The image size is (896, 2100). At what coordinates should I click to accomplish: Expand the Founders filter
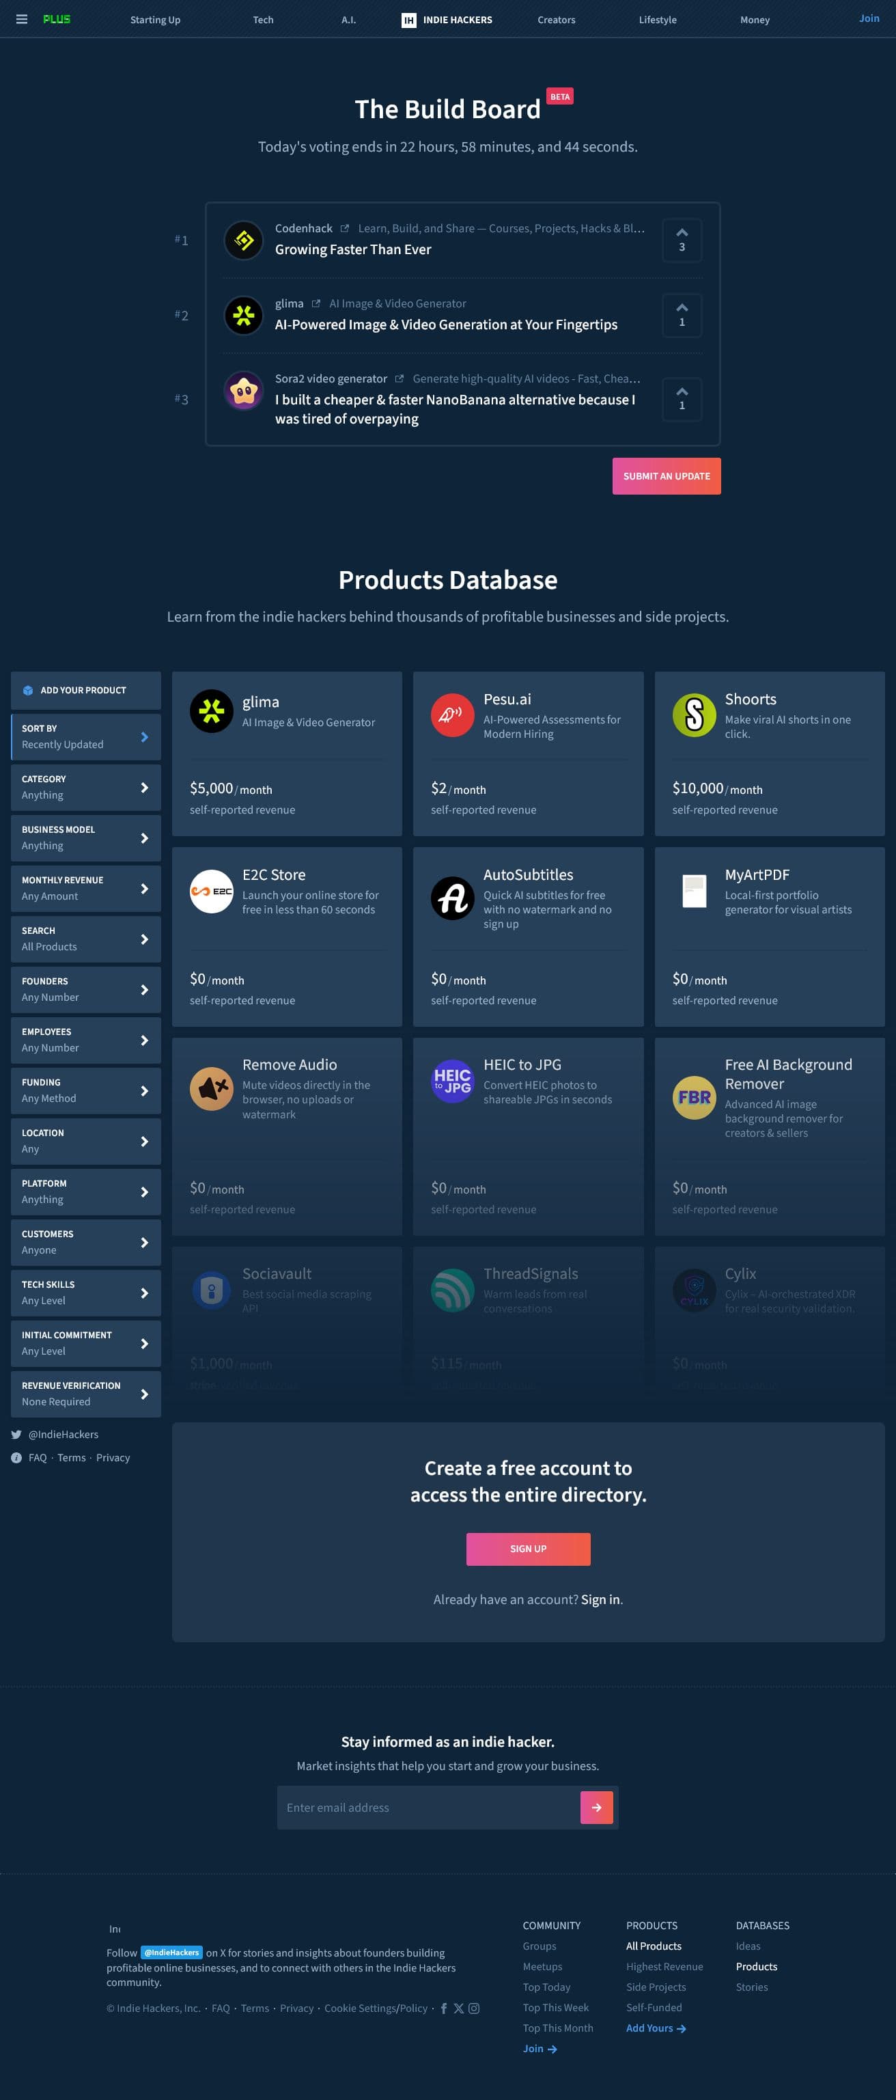click(85, 990)
